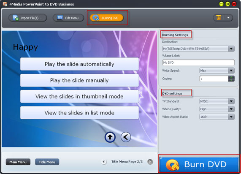
Task: Click the back chevron circle icon
Action: [x=126, y=137]
